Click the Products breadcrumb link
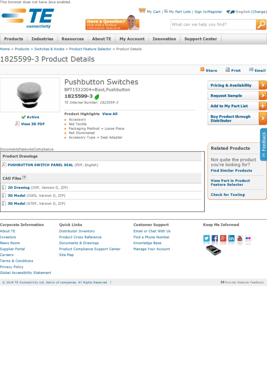The width and height of the screenshot is (267, 378). click(22, 49)
